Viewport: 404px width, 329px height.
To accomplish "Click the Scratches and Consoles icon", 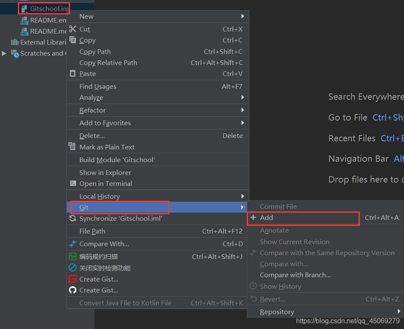I will click(x=15, y=53).
